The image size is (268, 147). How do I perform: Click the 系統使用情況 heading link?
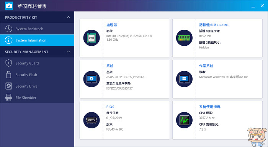[210, 107]
